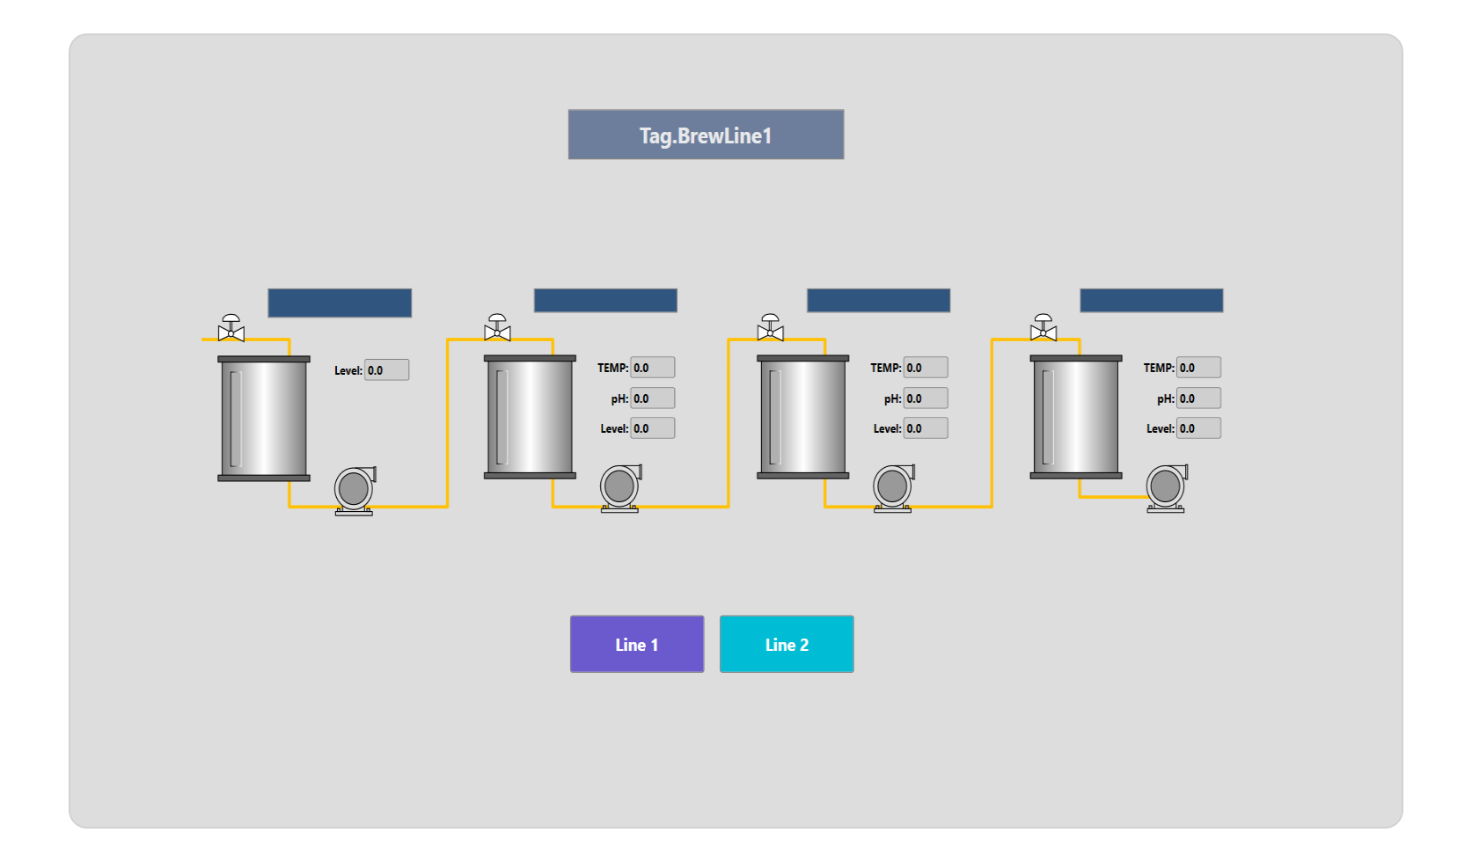
Task: Click the second tank's Level label text
Action: (x=615, y=428)
